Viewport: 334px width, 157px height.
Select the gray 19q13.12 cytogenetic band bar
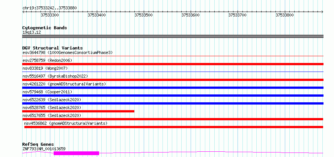173,36
